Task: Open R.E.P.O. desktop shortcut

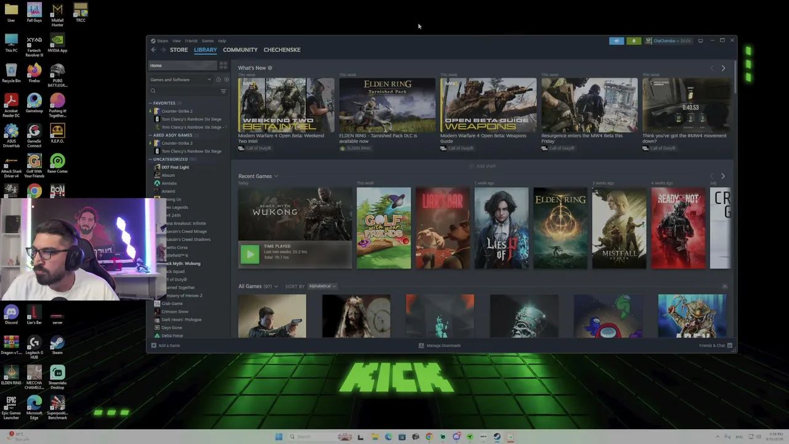Action: [x=57, y=134]
